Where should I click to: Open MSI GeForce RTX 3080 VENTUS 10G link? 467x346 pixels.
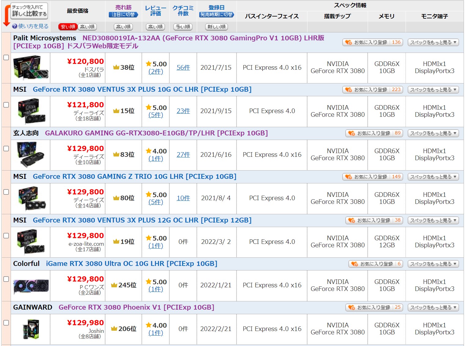click(142, 90)
